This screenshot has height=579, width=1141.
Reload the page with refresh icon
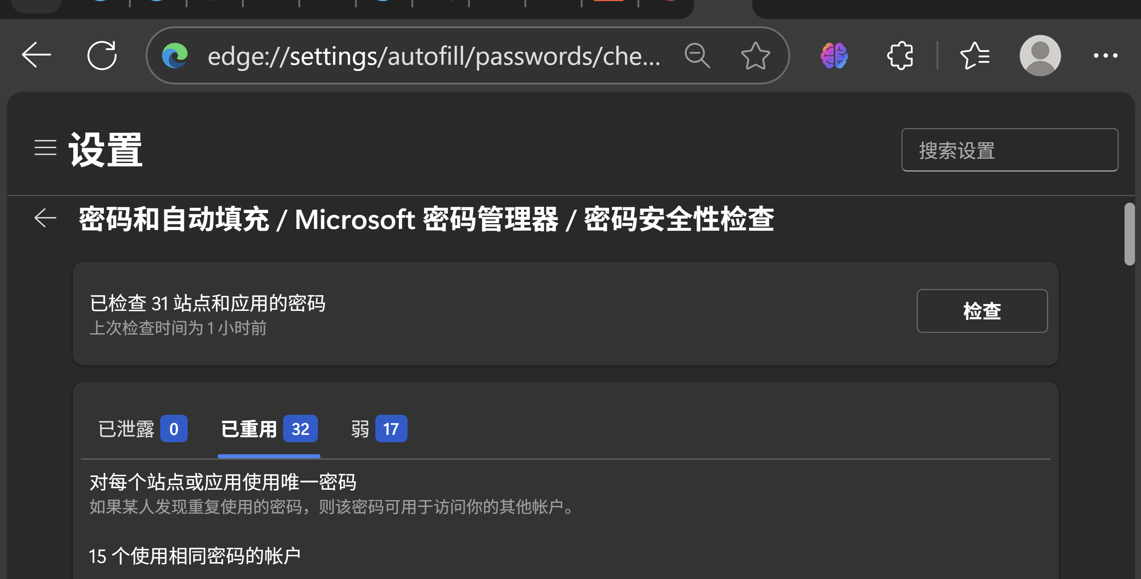[x=102, y=55]
